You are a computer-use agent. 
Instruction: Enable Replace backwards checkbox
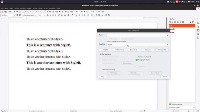137,57
